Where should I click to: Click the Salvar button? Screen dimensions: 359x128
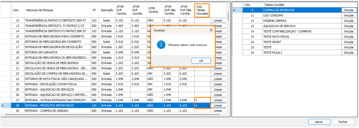coord(319,122)
